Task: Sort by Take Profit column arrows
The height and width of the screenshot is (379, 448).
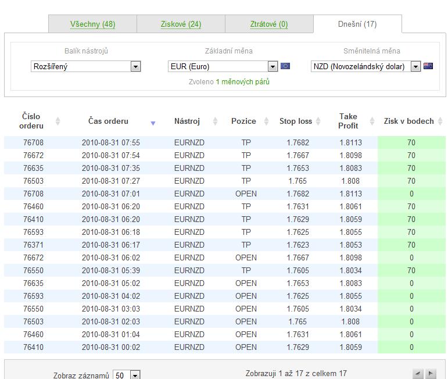Action: click(372, 121)
